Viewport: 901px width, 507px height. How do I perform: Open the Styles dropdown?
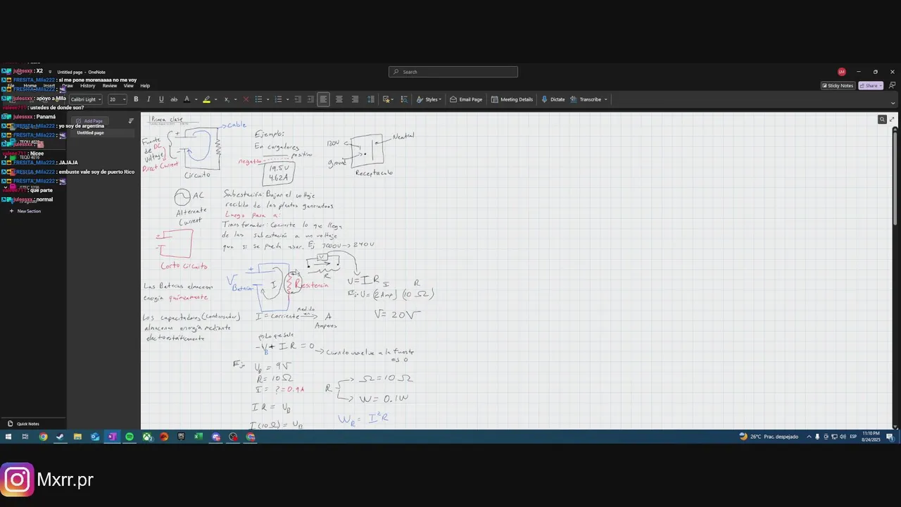click(429, 99)
